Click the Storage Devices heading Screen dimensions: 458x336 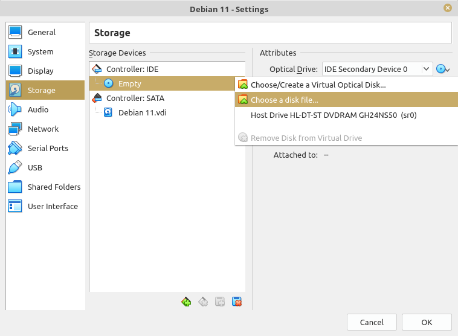point(117,53)
